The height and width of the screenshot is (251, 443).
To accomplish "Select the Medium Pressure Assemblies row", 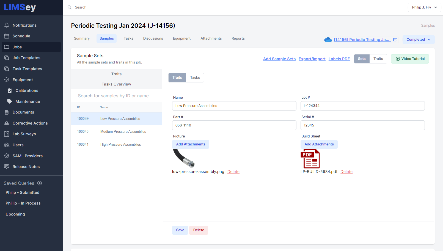I will (x=117, y=132).
